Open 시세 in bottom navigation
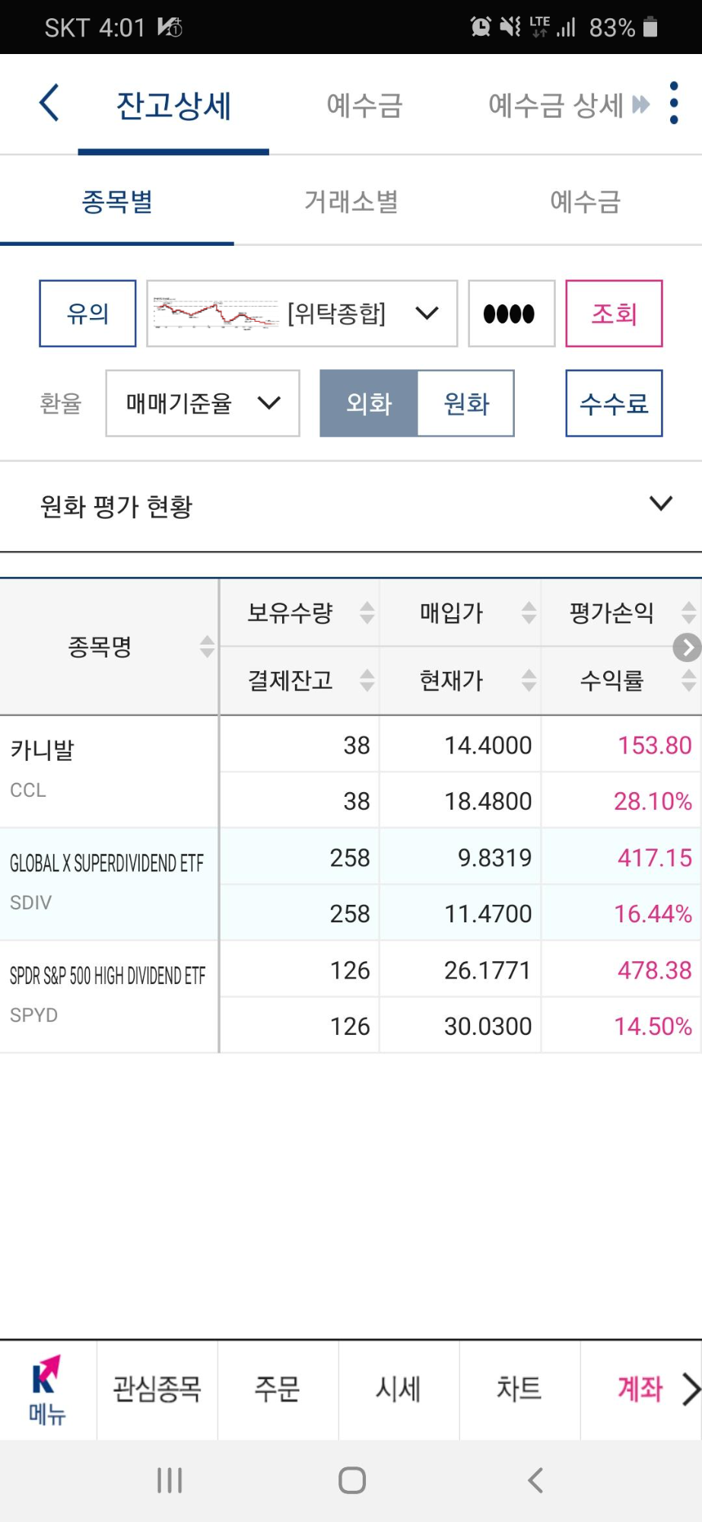This screenshot has width=702, height=1522. (399, 1390)
